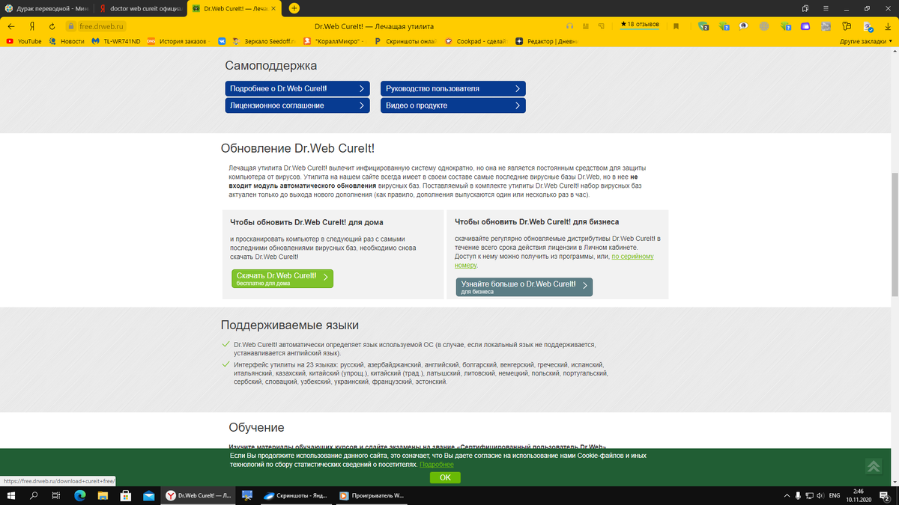Reload the page with refresh icon

(52, 26)
